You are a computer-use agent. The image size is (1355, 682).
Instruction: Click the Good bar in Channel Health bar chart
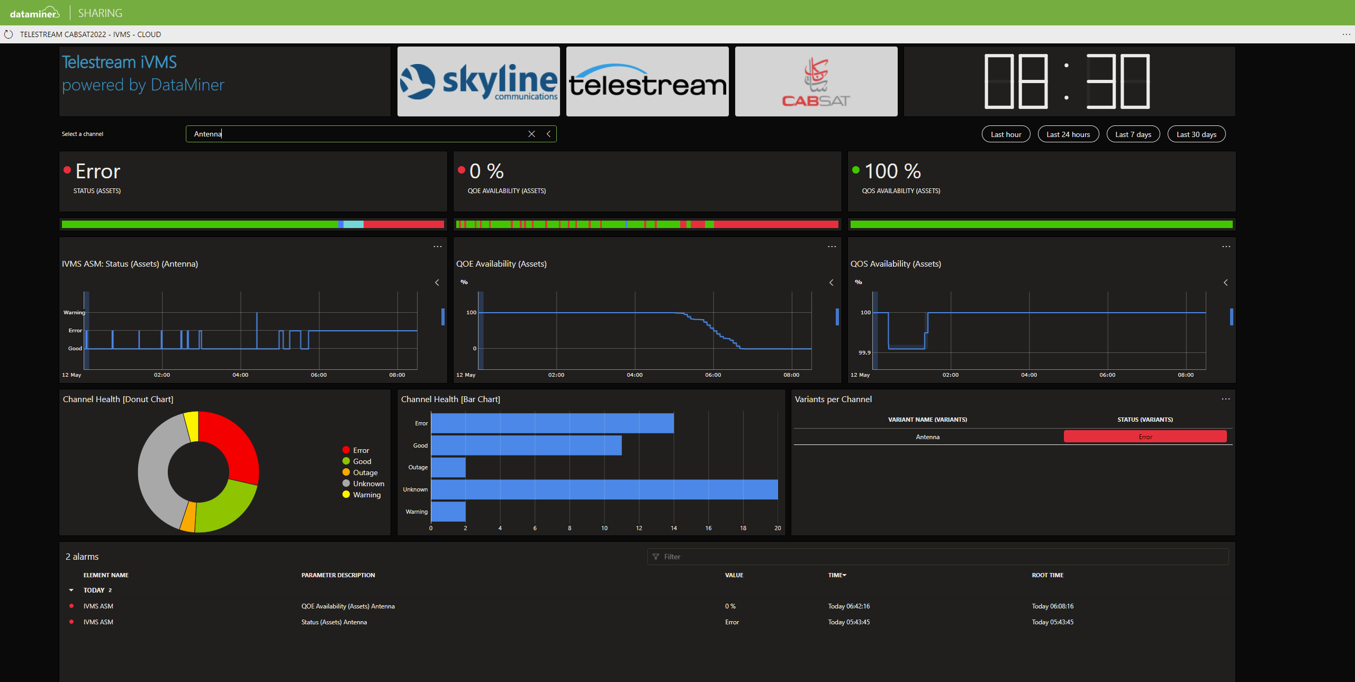point(527,445)
